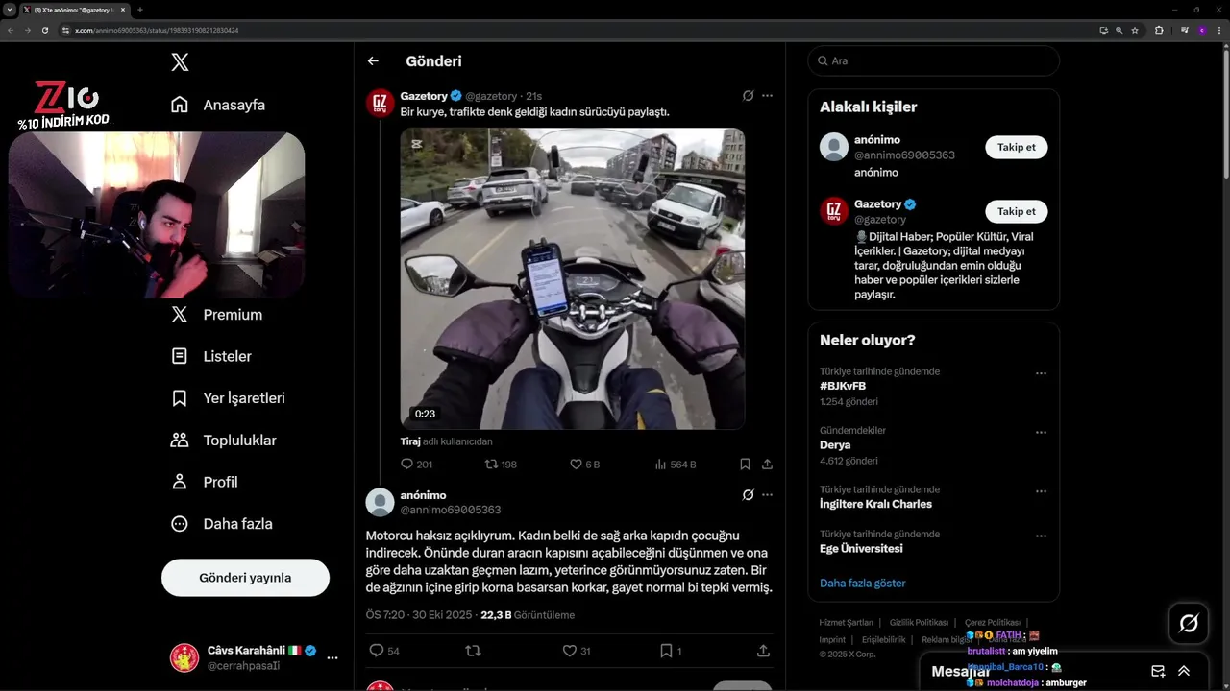
Task: Click back arrow next to Gönderi
Action: (373, 61)
